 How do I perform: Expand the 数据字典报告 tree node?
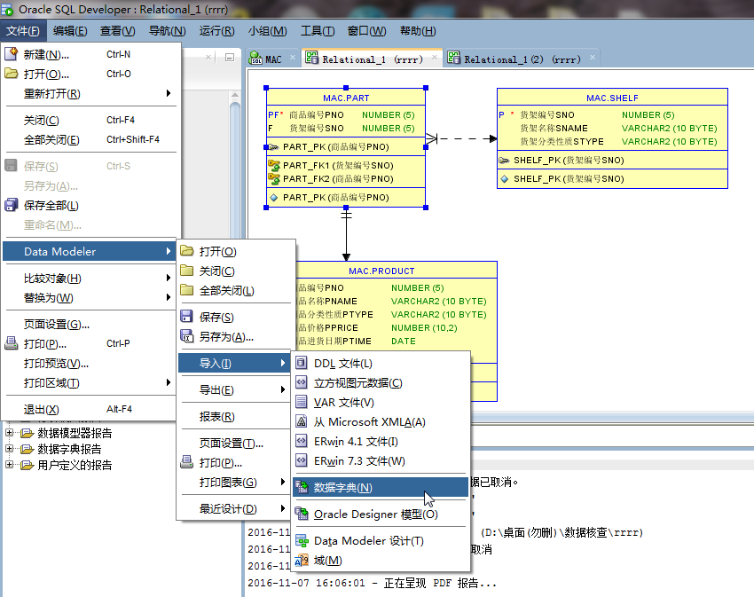pyautogui.click(x=9, y=448)
